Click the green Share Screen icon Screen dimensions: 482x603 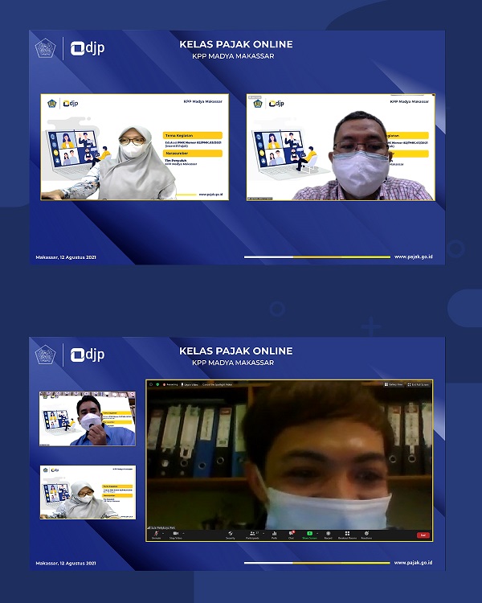point(308,533)
